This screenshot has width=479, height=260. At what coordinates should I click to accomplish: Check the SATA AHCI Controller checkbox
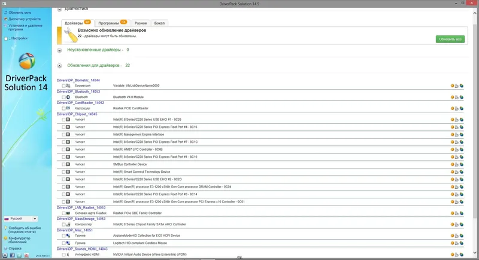(63, 225)
